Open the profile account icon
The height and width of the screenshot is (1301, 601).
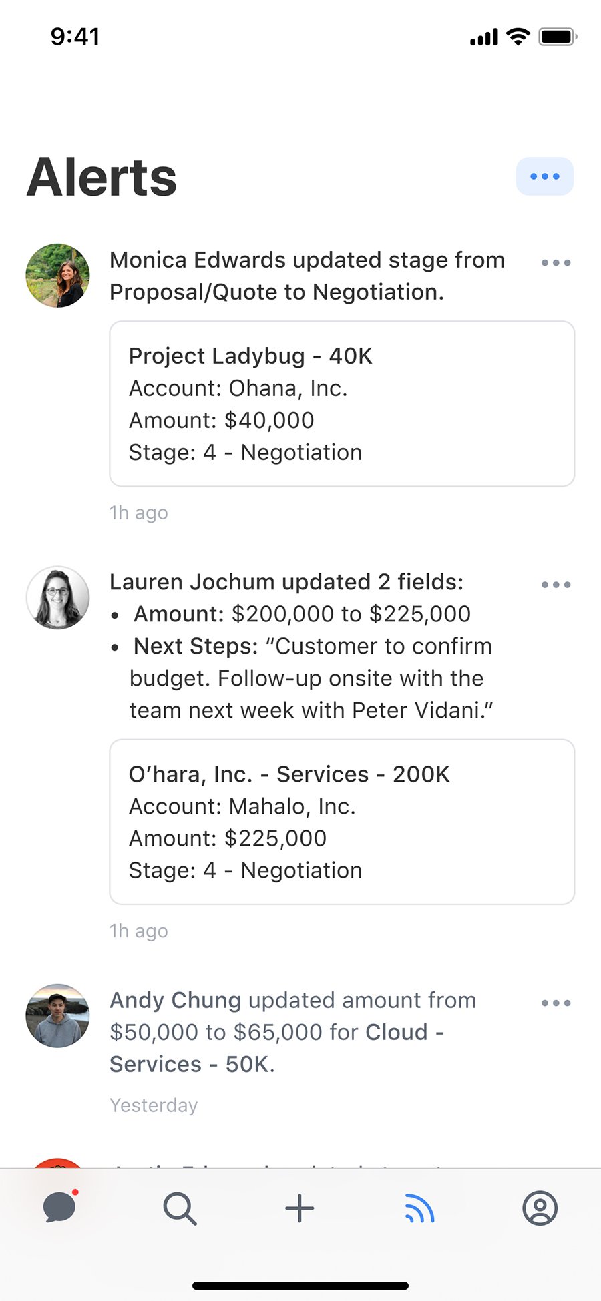540,1208
